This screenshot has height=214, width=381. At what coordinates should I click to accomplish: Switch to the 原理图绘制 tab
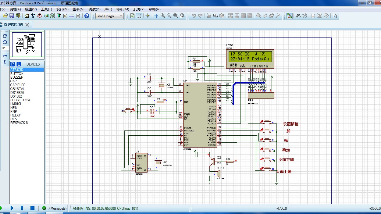tap(13, 24)
